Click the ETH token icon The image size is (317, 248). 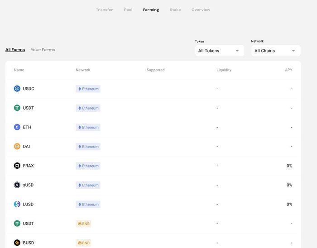(x=17, y=127)
